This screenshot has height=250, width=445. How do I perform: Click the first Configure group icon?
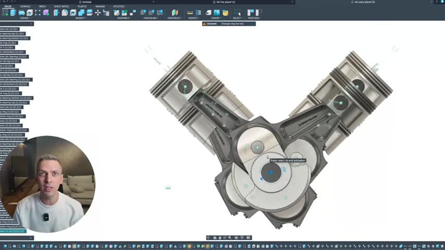(x=143, y=12)
